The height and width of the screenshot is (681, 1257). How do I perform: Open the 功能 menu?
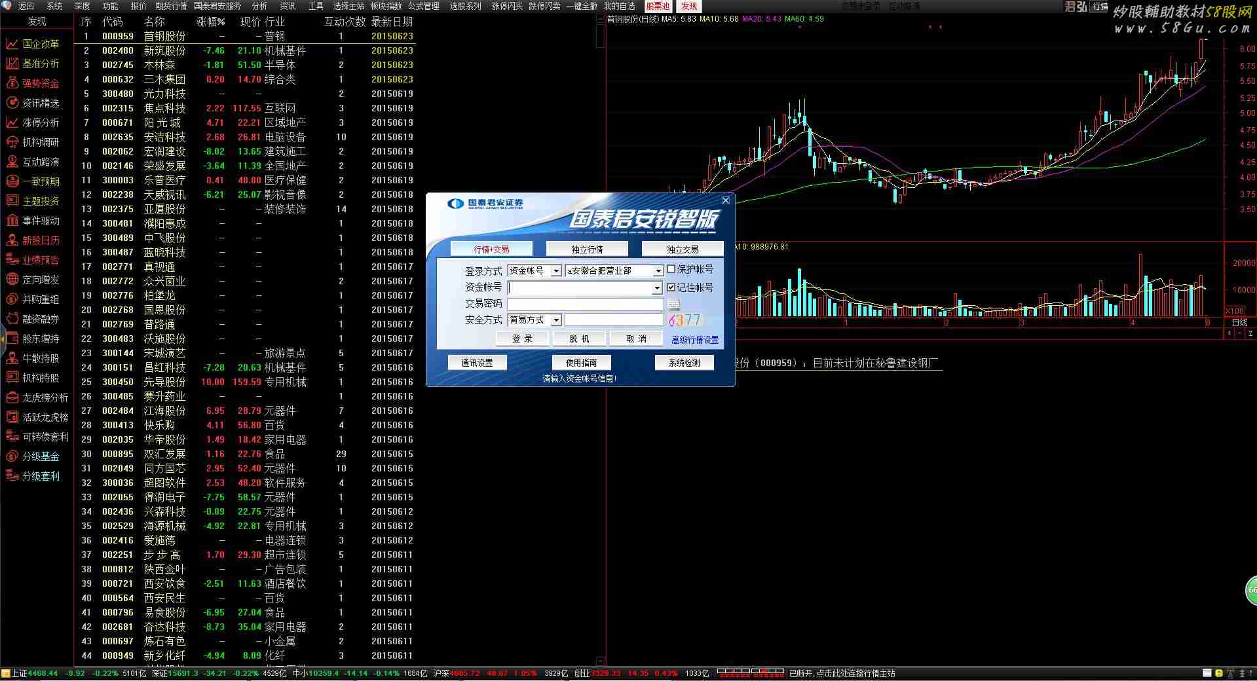(111, 6)
